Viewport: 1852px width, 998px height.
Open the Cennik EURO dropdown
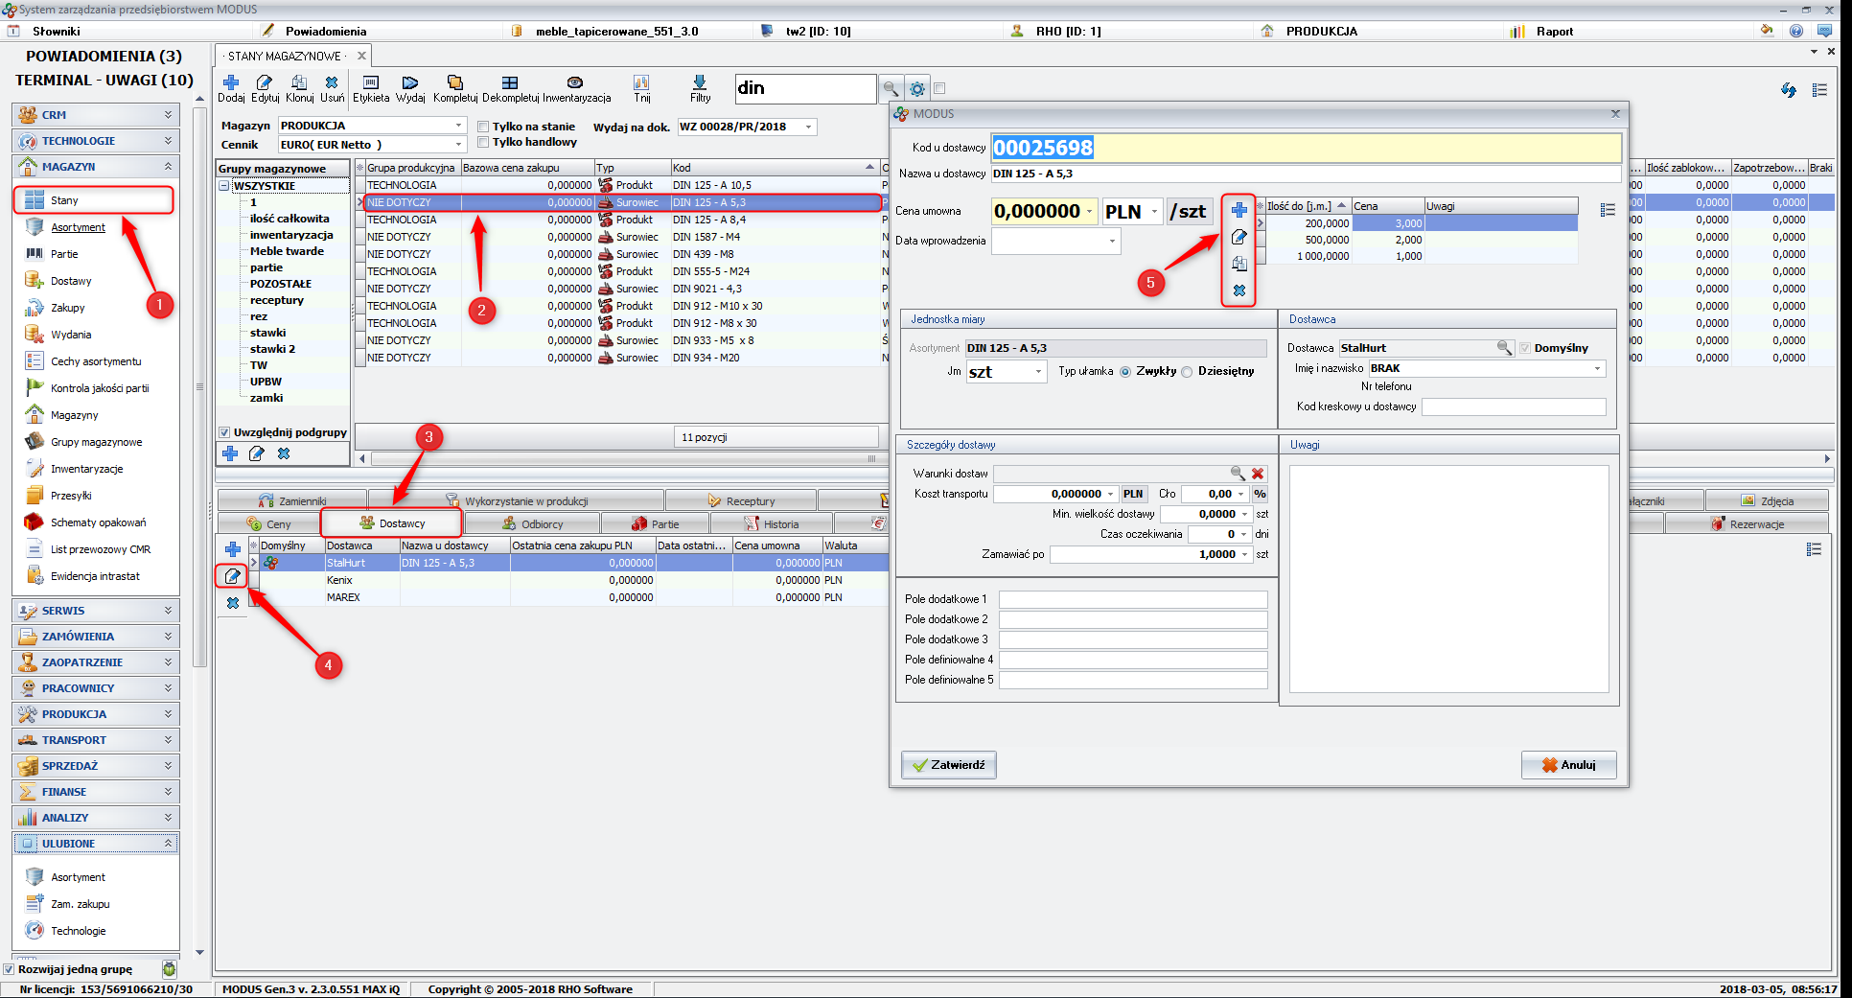(458, 145)
